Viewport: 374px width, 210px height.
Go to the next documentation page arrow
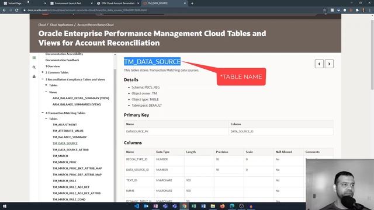pyautogui.click(x=329, y=64)
